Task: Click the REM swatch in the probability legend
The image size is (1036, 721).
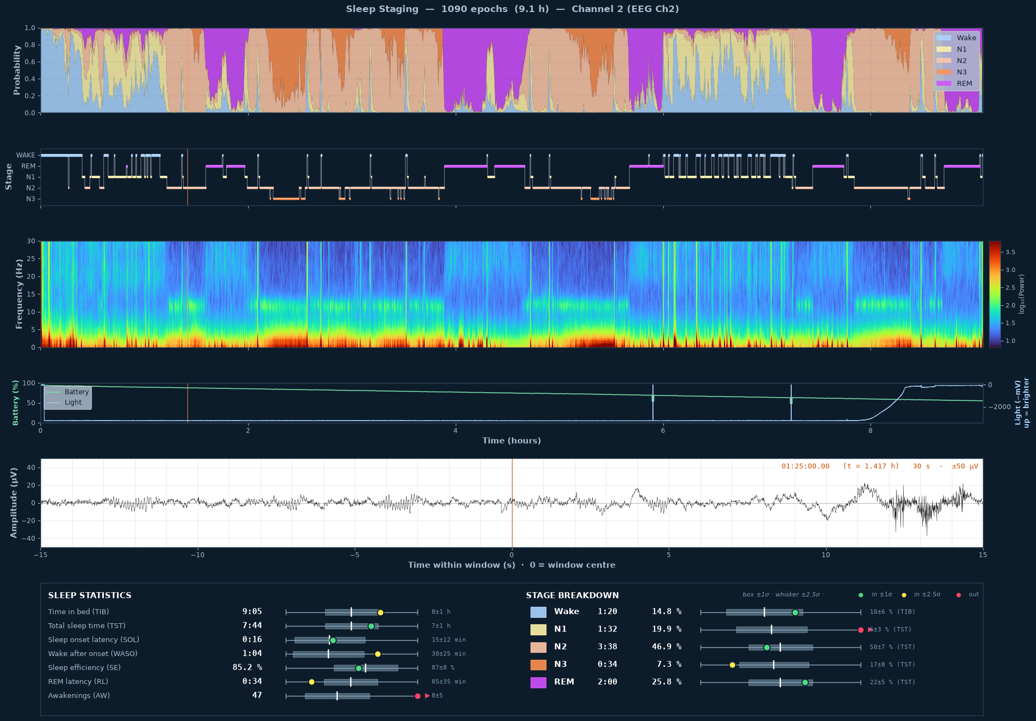Action: click(x=944, y=84)
